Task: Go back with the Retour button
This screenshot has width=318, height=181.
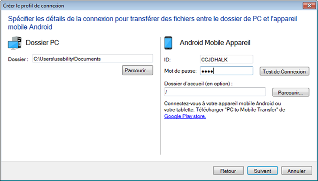Action: click(x=228, y=171)
